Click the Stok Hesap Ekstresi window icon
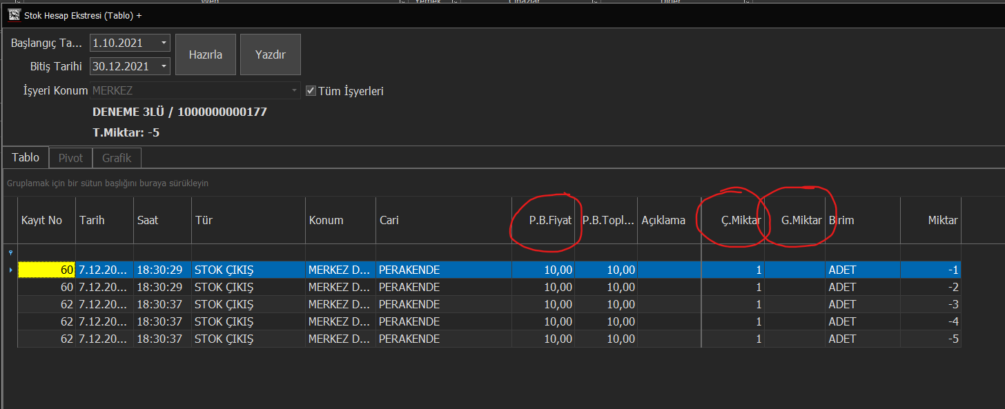Screen dimensions: 1005x409 click(14, 14)
